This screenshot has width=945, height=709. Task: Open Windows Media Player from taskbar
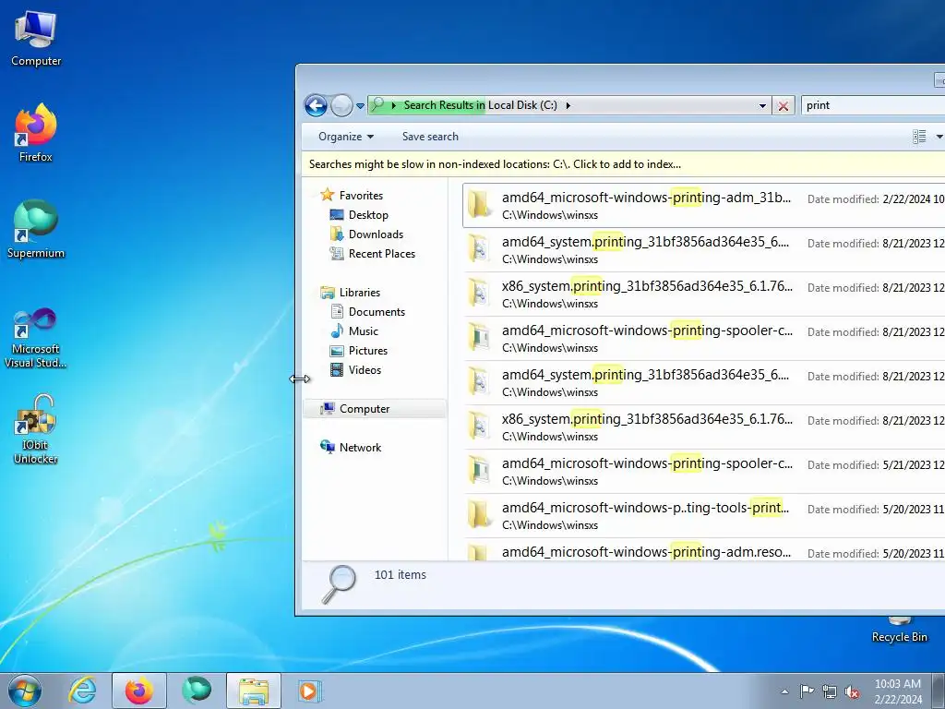click(311, 691)
